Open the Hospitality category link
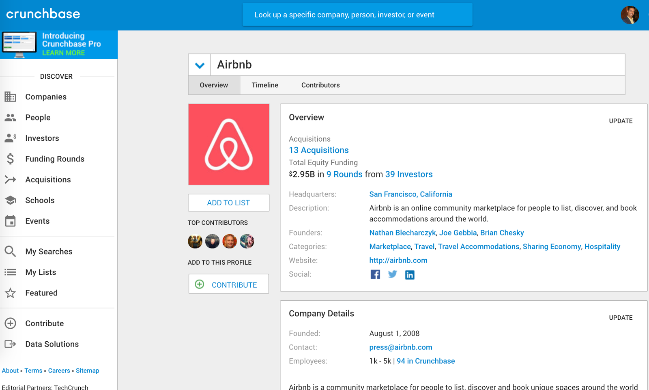 click(x=602, y=246)
